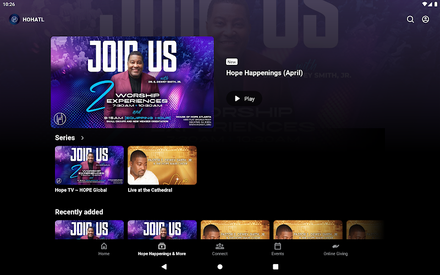
Task: Open the featured Join Us banner image
Action: coord(132,82)
